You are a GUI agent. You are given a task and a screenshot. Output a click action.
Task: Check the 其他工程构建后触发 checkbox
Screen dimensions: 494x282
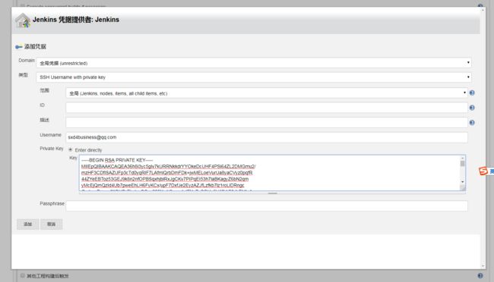point(22,276)
